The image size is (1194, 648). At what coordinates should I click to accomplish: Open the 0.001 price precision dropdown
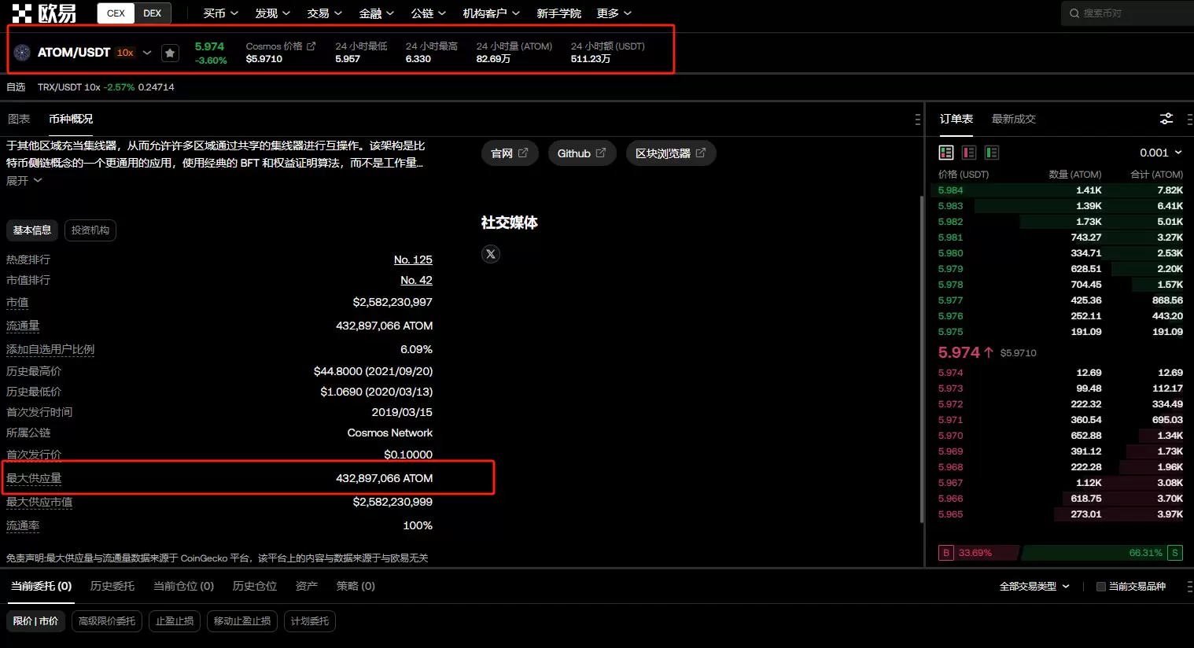point(1160,153)
